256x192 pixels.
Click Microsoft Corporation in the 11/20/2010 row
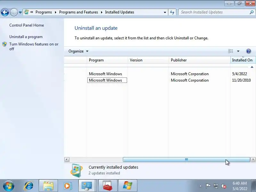click(190, 80)
